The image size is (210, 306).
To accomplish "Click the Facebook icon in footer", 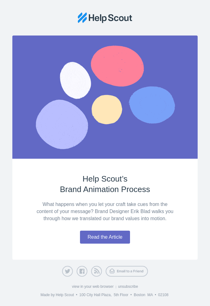I will point(82,271).
